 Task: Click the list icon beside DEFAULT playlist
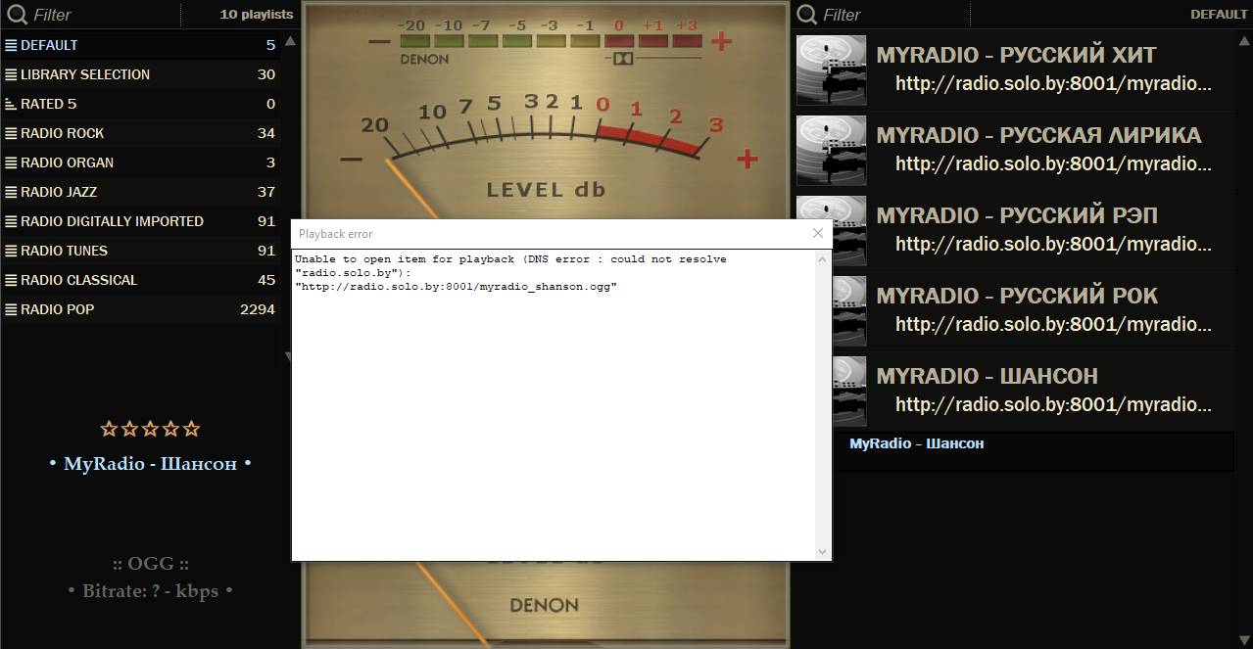(11, 45)
